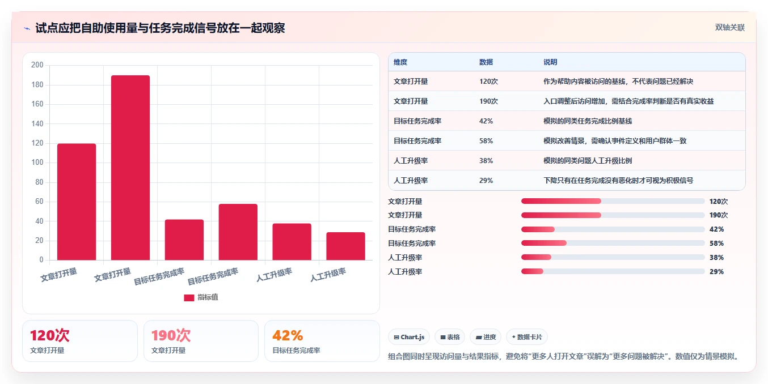Click the 100 tick on the chart's y-axis
Screen dimensions: 768x384
click(37, 163)
